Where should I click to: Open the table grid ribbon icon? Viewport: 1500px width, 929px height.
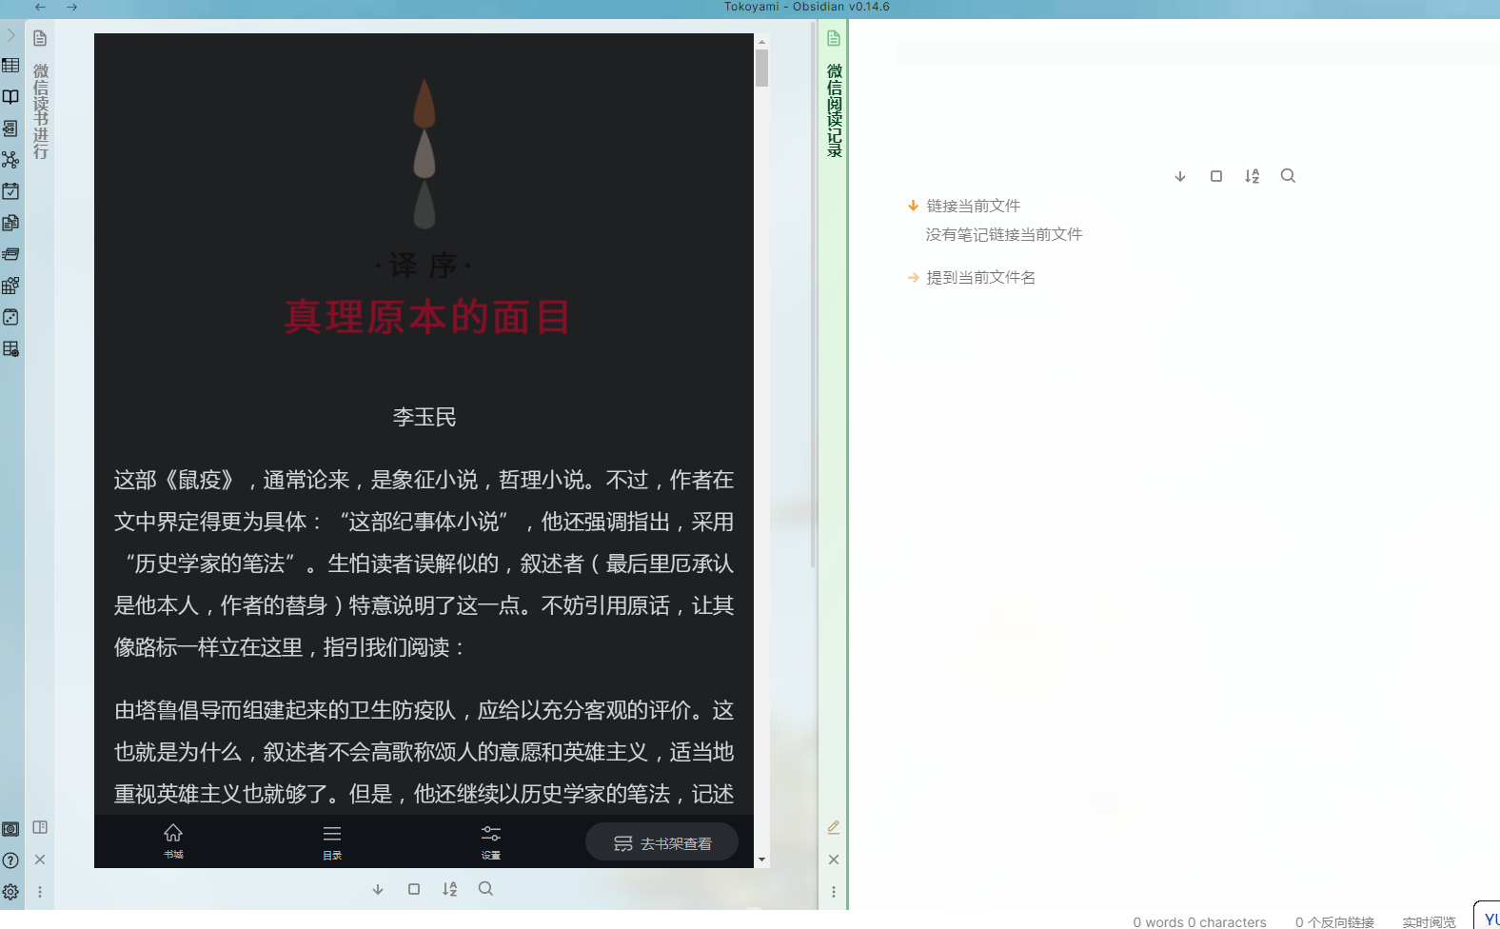tap(10, 66)
